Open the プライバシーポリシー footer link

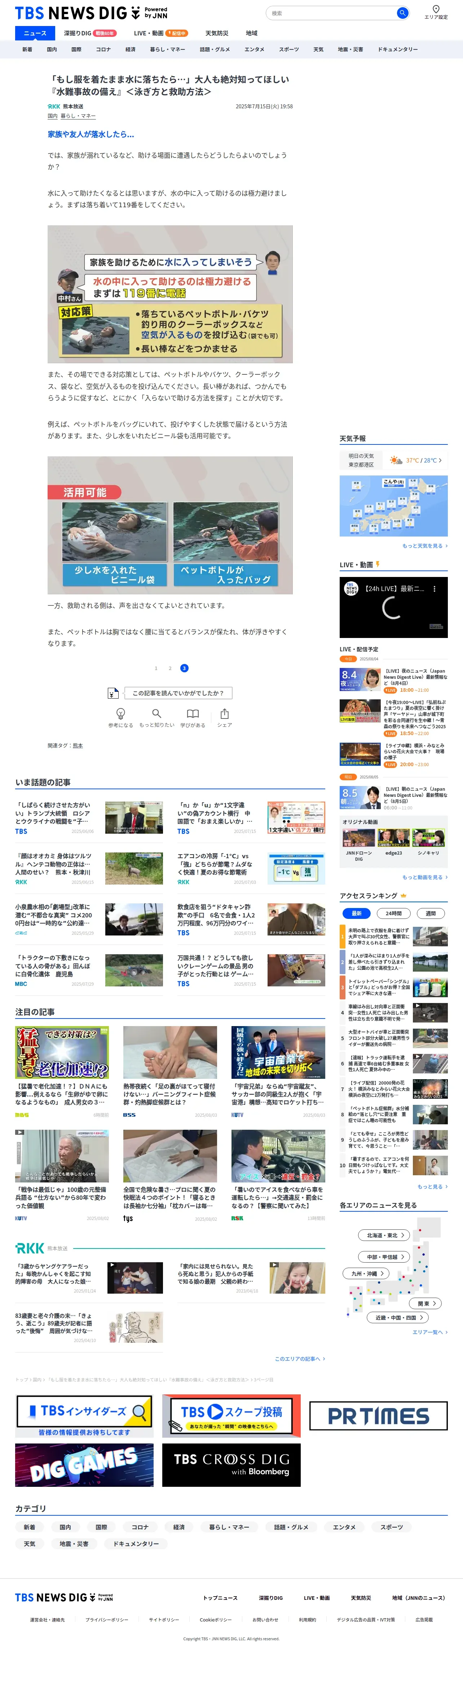(x=107, y=1620)
